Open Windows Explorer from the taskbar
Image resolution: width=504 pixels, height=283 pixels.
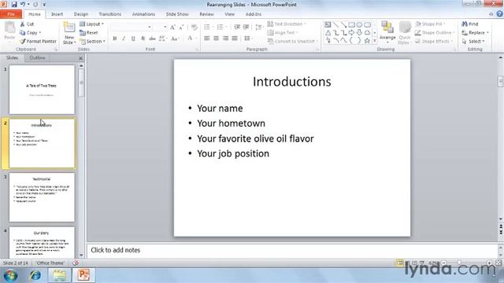click(60, 276)
